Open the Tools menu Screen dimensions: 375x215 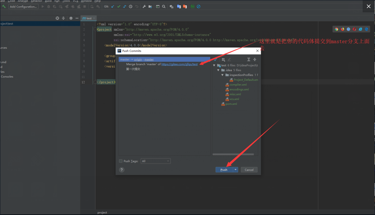pyautogui.click(x=66, y=1)
